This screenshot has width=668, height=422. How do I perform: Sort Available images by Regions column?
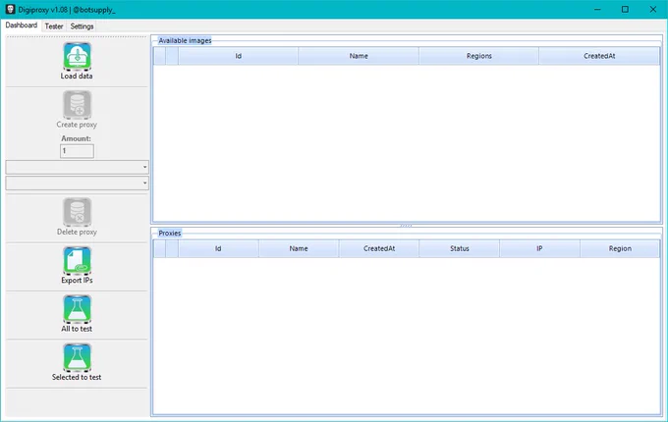tap(478, 56)
